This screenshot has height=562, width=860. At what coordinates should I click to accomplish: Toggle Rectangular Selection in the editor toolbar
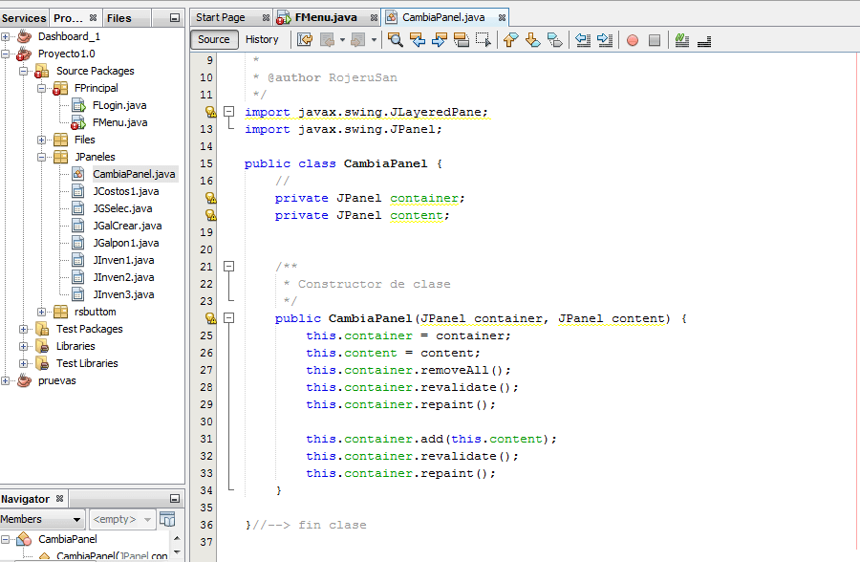click(484, 40)
